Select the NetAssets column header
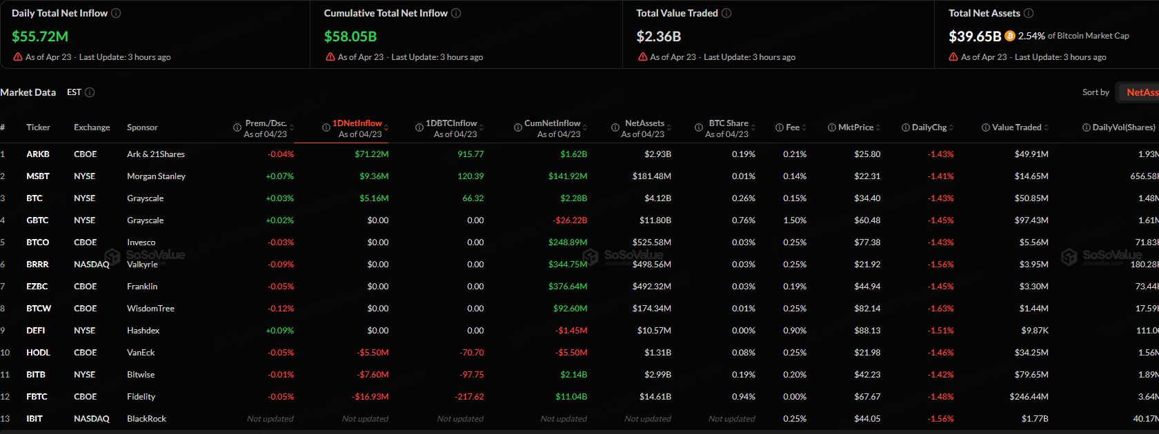 [644, 123]
